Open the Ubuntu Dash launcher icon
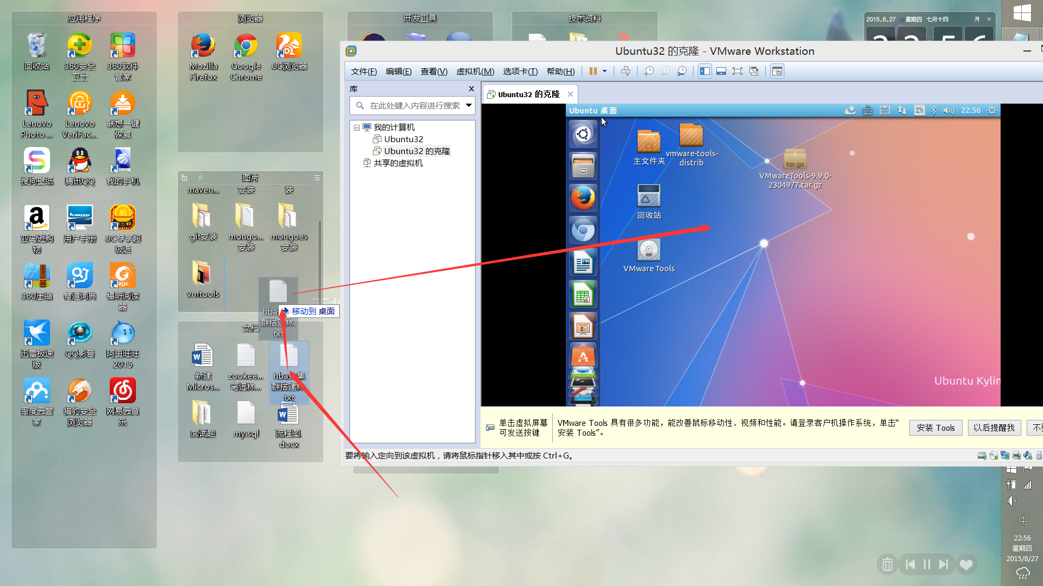1043x586 pixels. coord(583,133)
